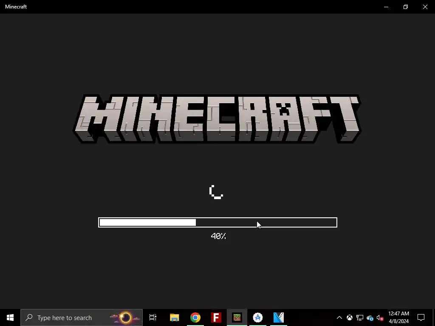Screen dimensions: 435x326
Task: Open File Explorer from the taskbar
Action: 174,318
